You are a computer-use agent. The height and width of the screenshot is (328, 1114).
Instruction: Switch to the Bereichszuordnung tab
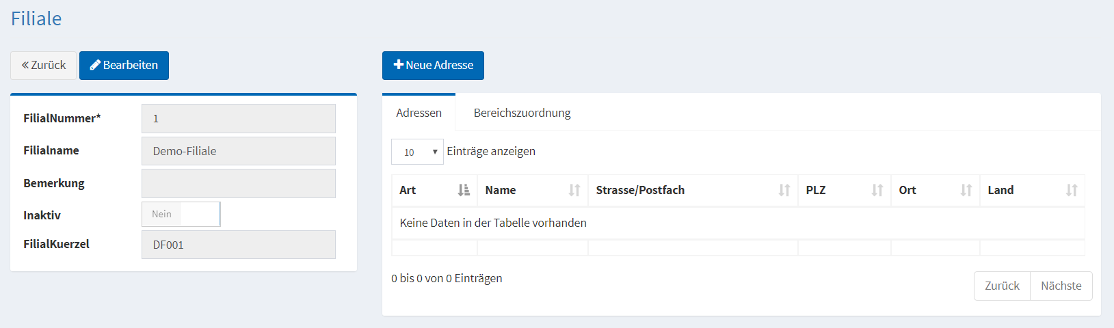[522, 113]
